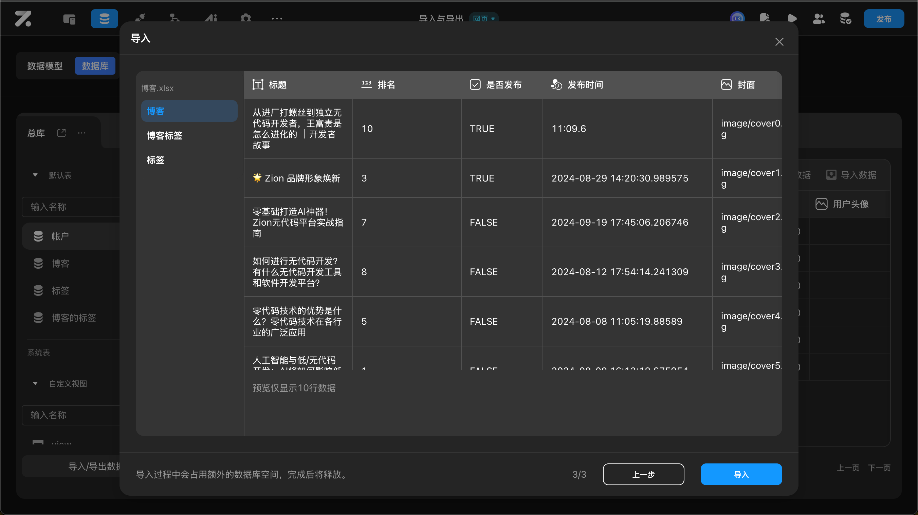Select the 博客 table in sidebar
The width and height of the screenshot is (918, 515).
(x=71, y=263)
